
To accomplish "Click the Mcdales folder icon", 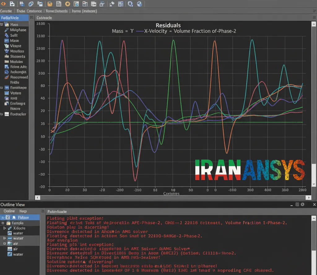I will (x=7, y=62).
